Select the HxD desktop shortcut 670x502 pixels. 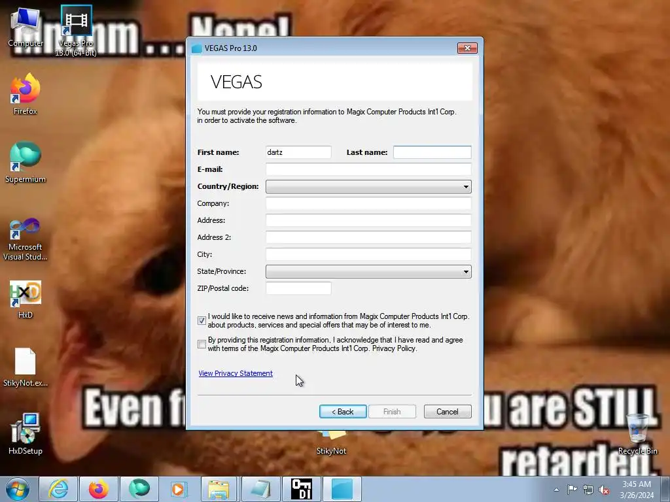26,299
